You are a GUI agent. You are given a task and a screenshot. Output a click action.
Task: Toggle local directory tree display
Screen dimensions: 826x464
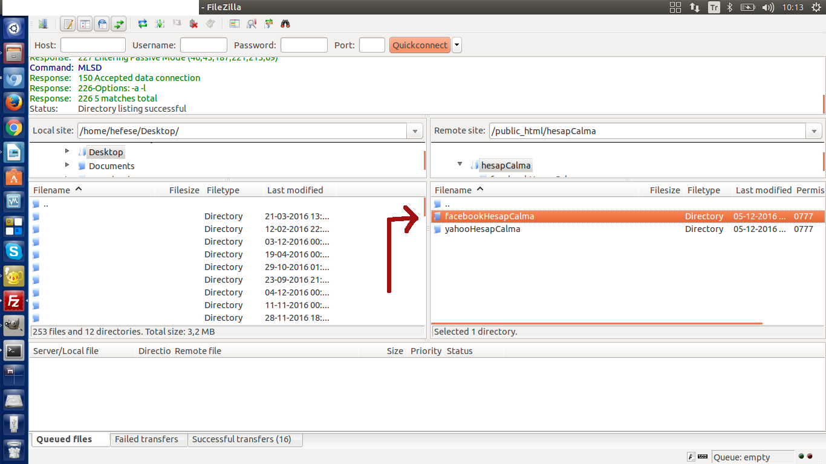coord(85,24)
